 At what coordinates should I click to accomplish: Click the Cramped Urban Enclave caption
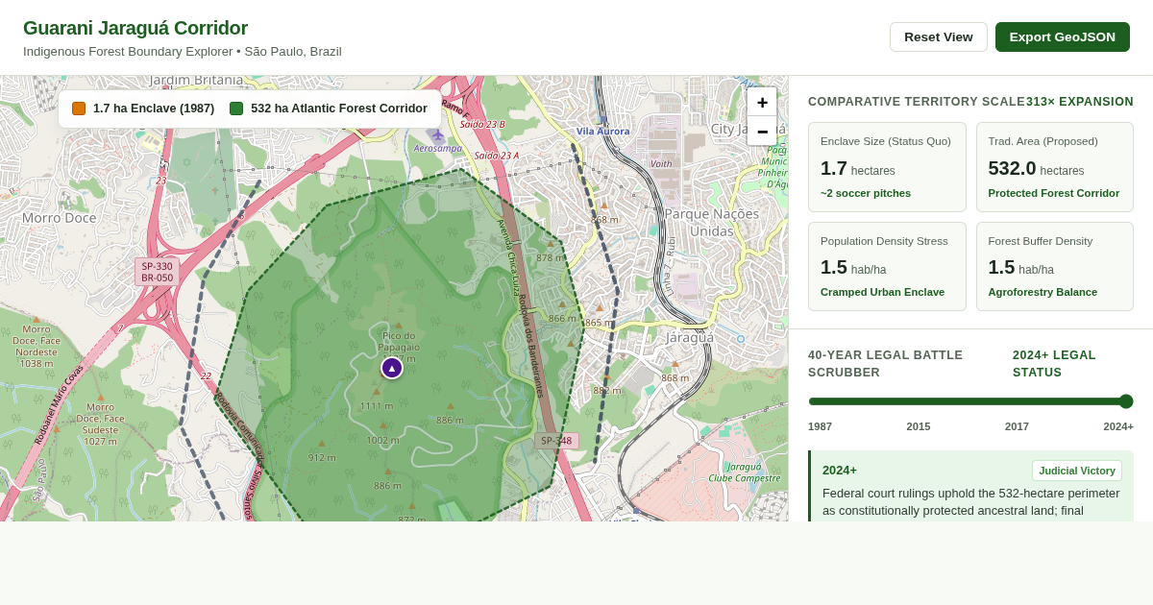882,292
